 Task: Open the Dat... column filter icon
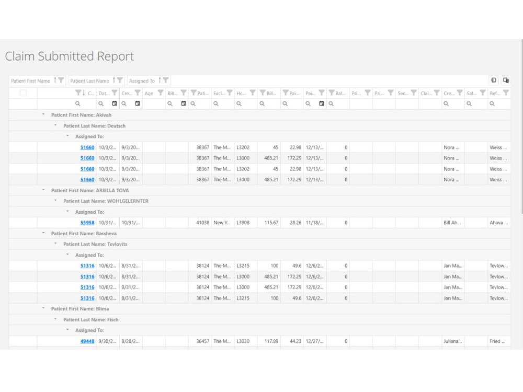pyautogui.click(x=115, y=93)
